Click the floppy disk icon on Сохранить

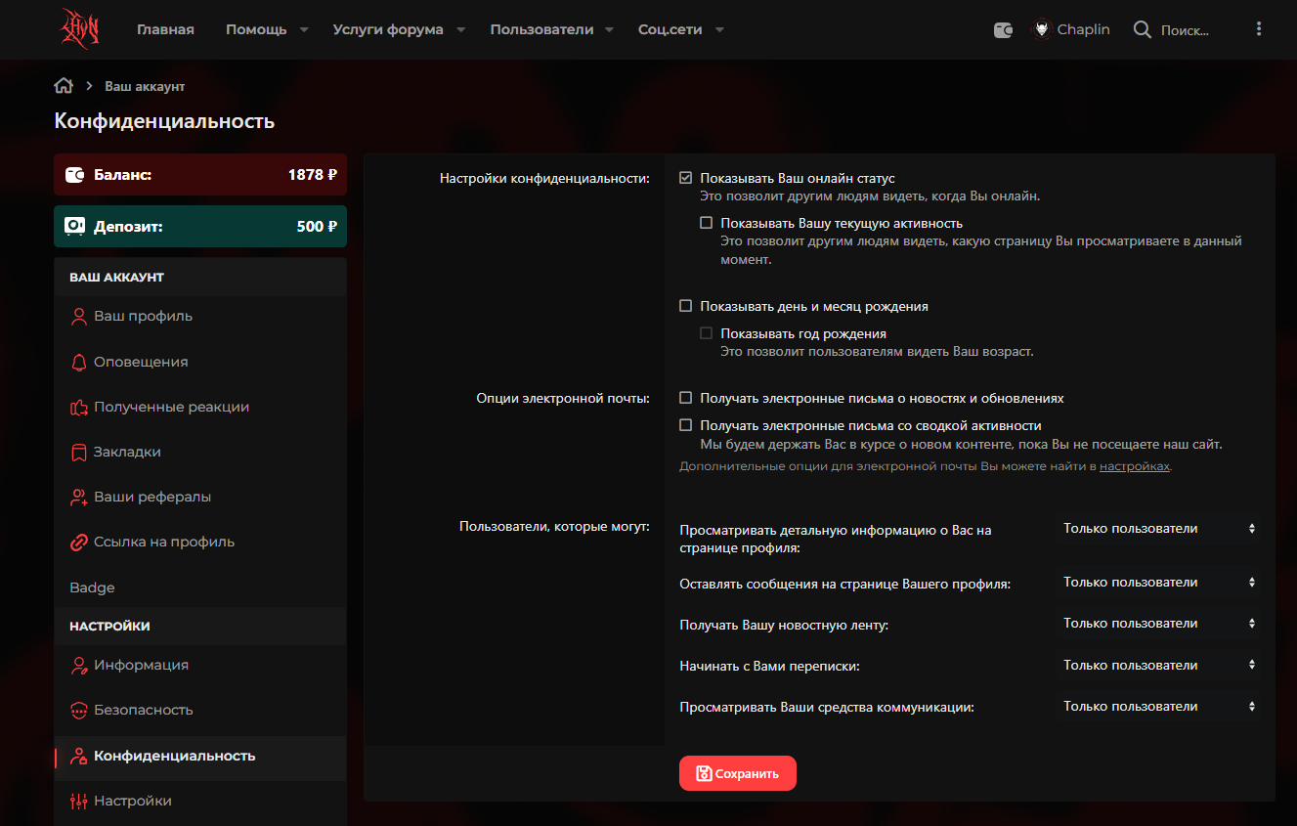[x=704, y=773]
